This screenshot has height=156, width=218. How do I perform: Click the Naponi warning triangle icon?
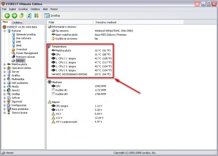click(x=50, y=102)
